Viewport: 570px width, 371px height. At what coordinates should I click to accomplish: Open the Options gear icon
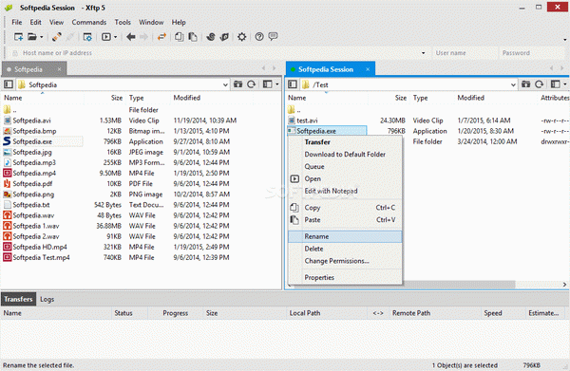tap(241, 37)
